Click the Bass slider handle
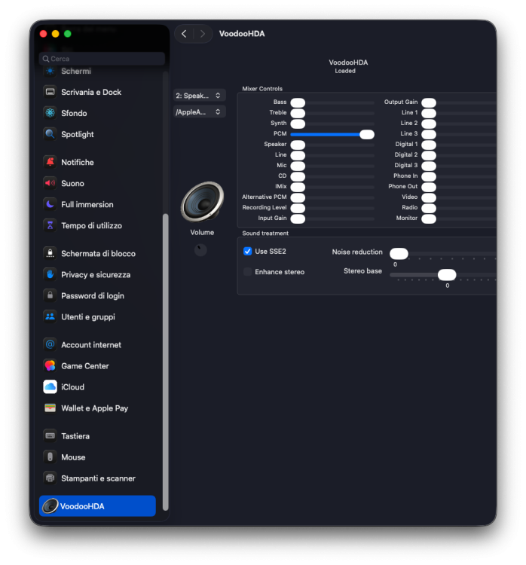The image size is (526, 565). pyautogui.click(x=298, y=102)
